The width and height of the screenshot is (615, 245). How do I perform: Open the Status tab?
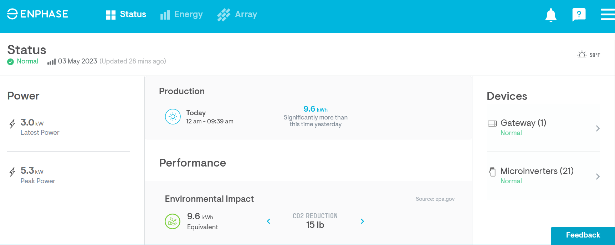(126, 14)
